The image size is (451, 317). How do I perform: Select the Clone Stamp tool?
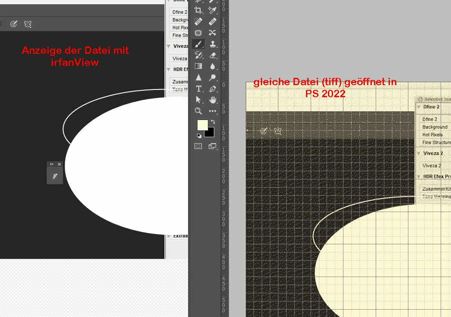click(213, 44)
